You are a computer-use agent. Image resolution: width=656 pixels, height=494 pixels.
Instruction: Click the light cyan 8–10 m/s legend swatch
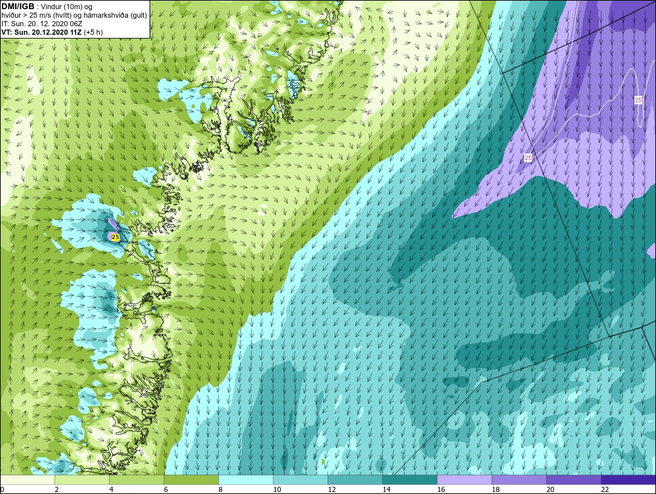pos(246,480)
